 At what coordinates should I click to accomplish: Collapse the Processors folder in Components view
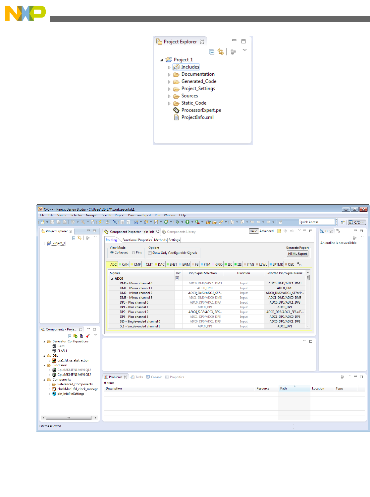pos(44,365)
